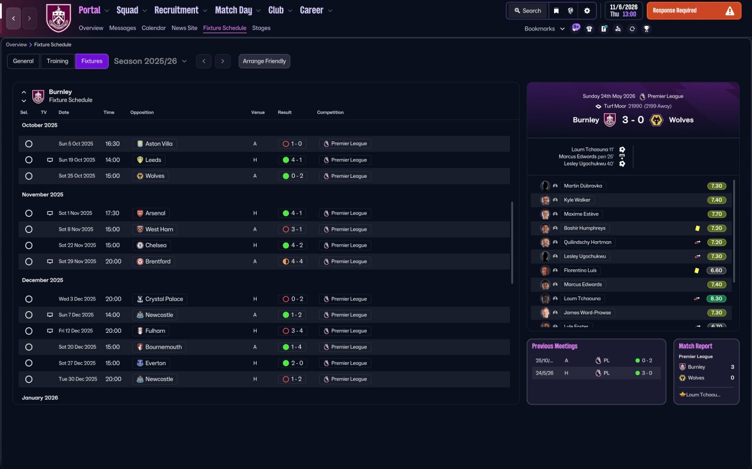Click the circular refresh icon in bookmarks bar
This screenshot has height=469, width=752.
[x=632, y=29]
